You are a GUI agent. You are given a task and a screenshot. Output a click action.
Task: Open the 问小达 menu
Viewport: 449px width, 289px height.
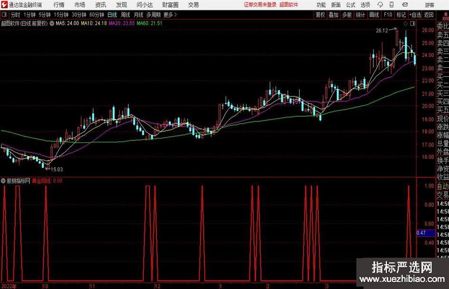tap(144, 5)
